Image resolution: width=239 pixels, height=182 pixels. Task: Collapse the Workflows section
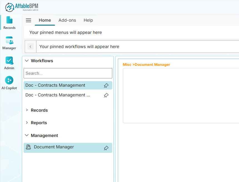[27, 61]
